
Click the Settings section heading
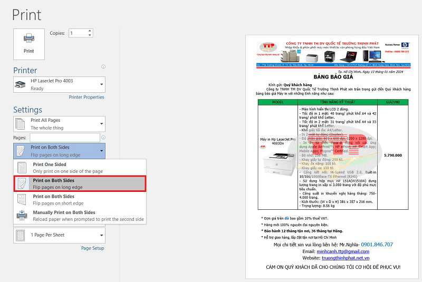coord(28,110)
